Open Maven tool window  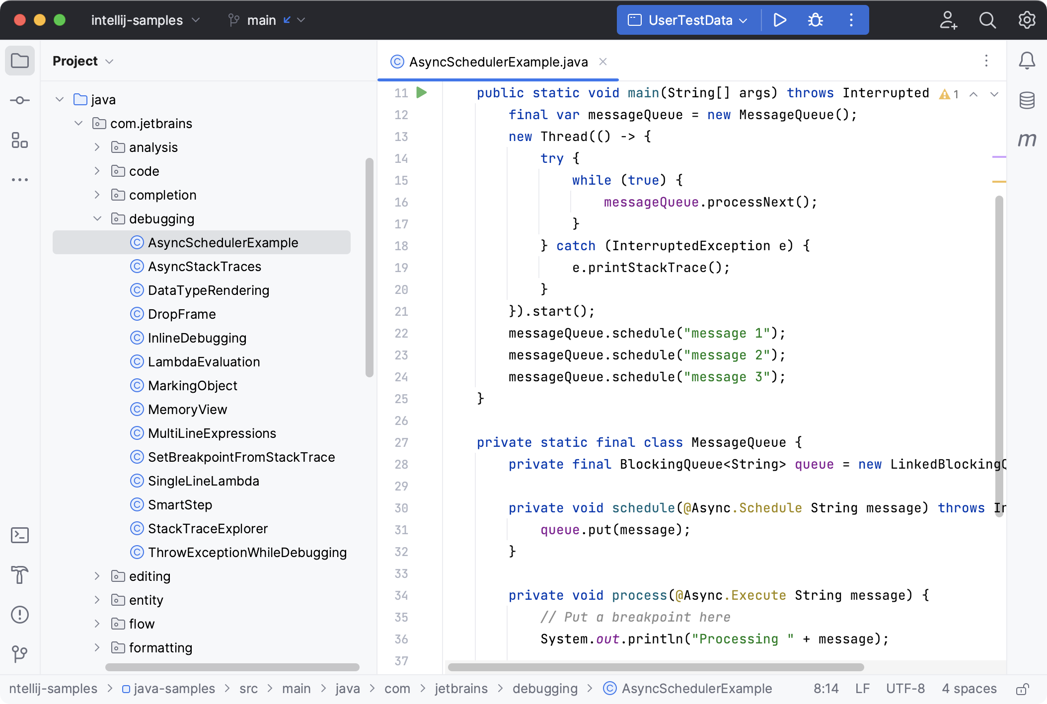[1027, 140]
